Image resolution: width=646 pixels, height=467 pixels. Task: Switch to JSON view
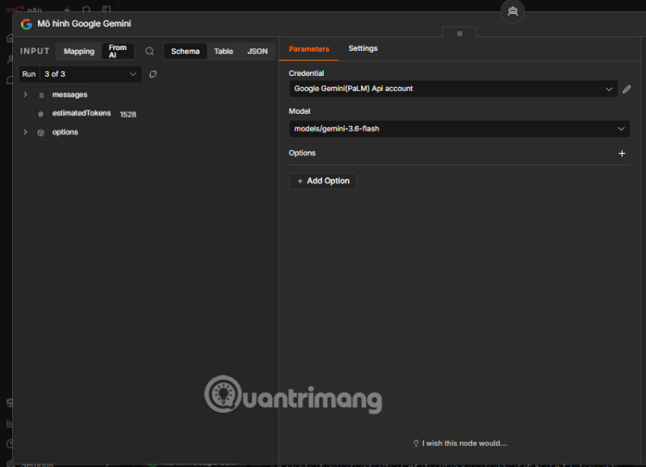[258, 52]
